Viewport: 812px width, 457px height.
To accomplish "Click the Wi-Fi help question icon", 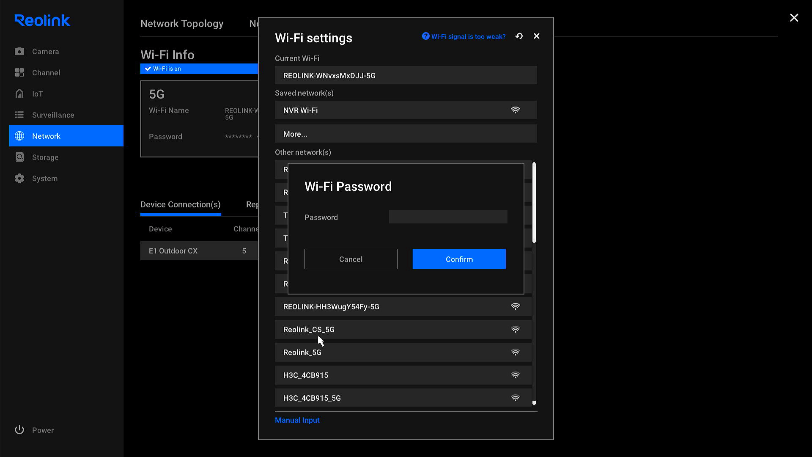I will [x=425, y=36].
